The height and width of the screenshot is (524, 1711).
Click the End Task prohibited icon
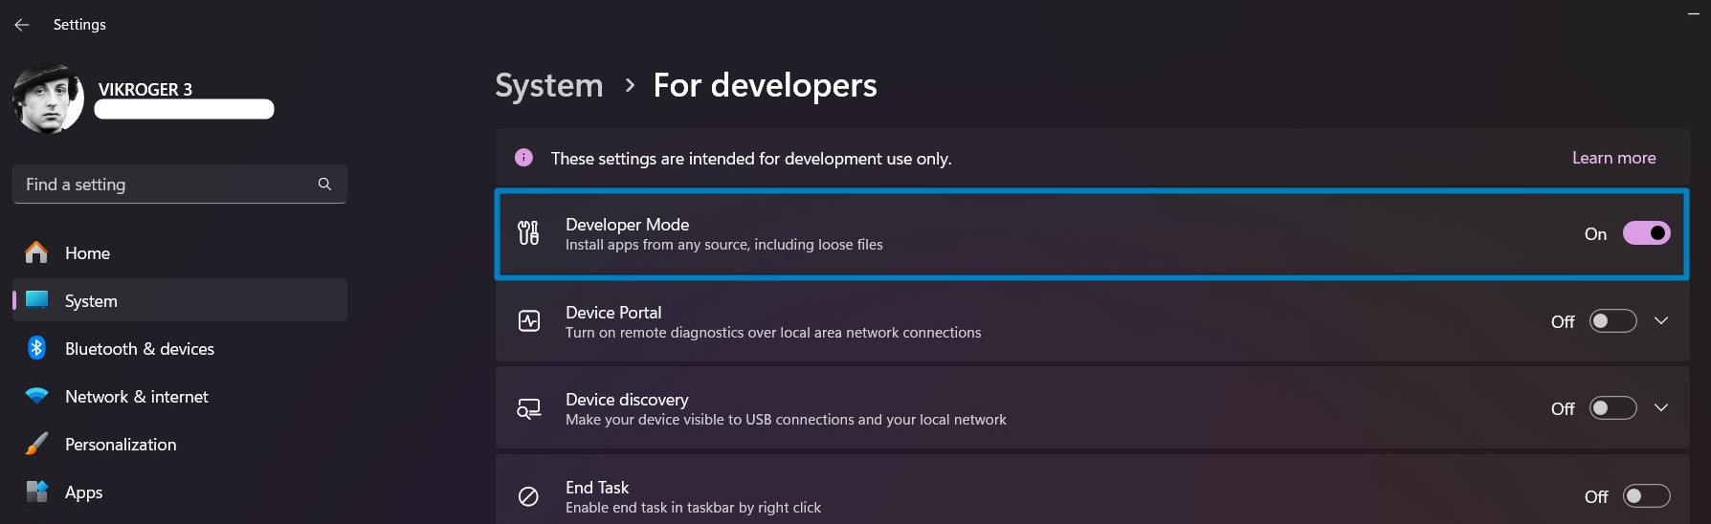[528, 496]
